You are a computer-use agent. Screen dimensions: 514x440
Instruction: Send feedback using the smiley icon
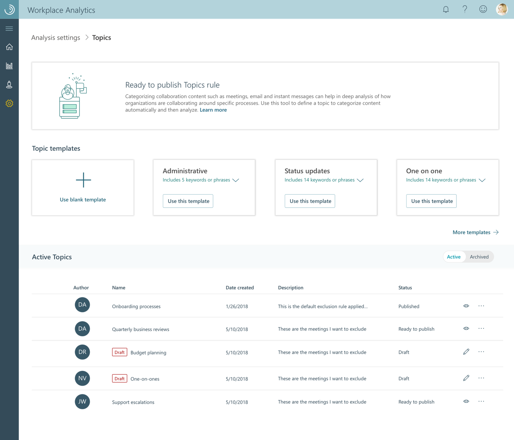coord(483,10)
